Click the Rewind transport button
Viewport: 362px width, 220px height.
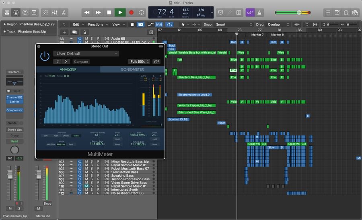point(87,12)
